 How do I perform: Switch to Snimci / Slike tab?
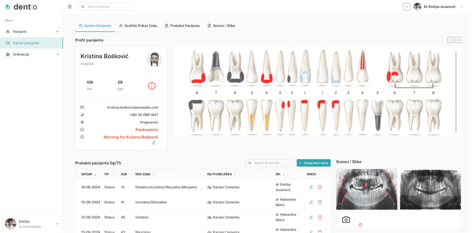point(221,26)
